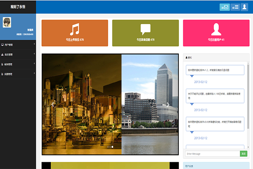Open the 今日上传音乐 678 label
This screenshot has width=253, height=169.
75,40
